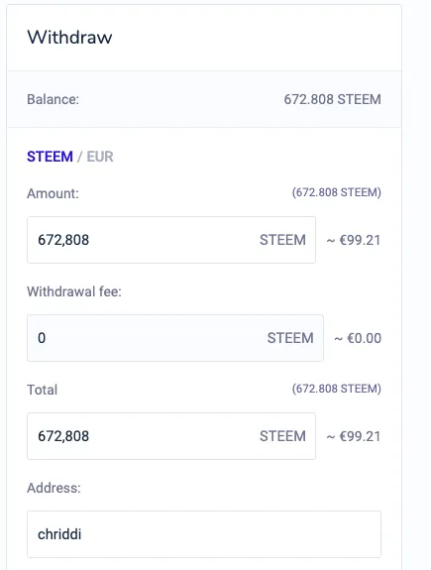The height and width of the screenshot is (570, 431).
Task: Click the Withdrawal fee field showing 0
Action: pos(175,338)
